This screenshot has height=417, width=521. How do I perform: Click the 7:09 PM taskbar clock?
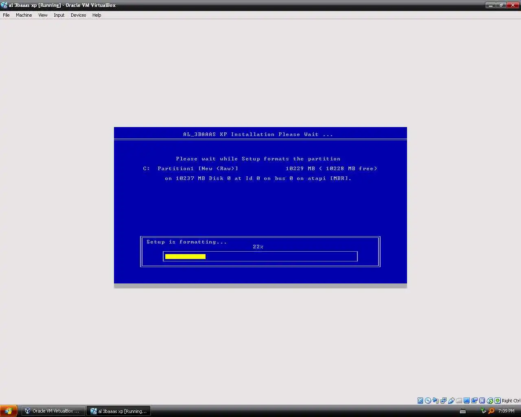coord(506,411)
